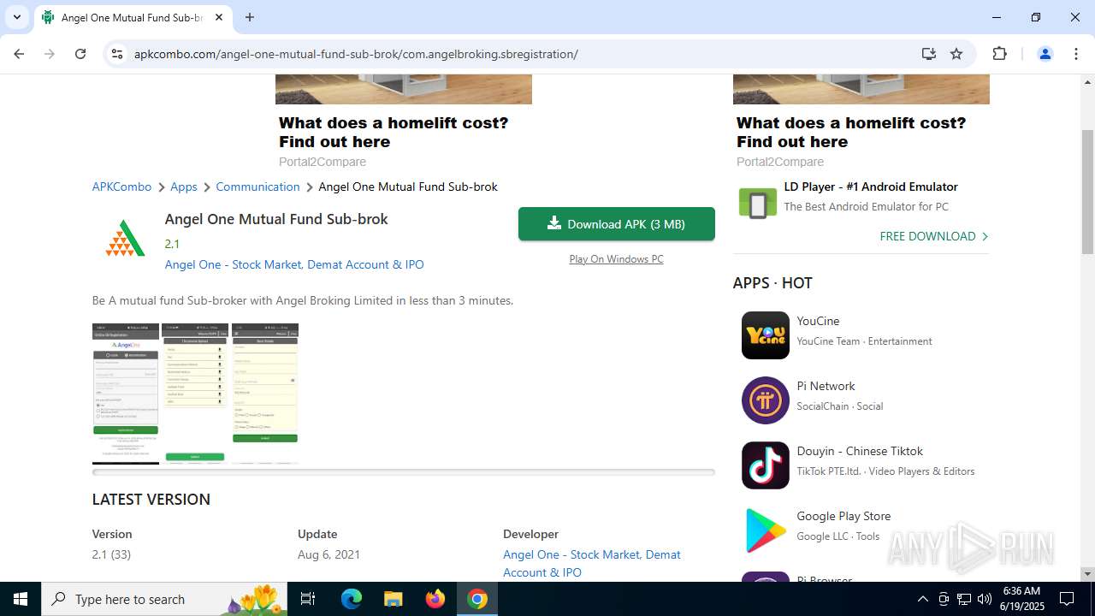Click the version text 2.1 (33)

coord(111,554)
